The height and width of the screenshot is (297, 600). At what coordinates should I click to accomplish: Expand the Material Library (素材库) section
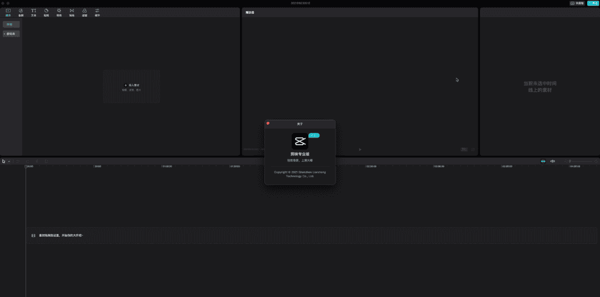click(x=11, y=34)
